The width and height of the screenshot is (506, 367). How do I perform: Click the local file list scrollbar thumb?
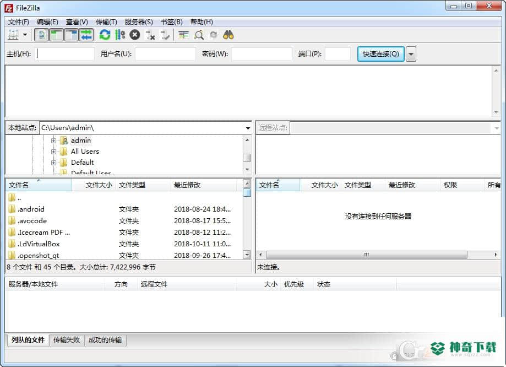click(247, 192)
